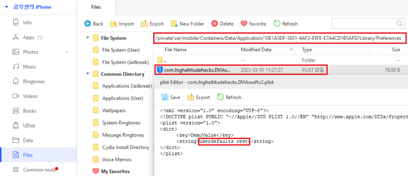Click the file path address bar
The height and width of the screenshot is (176, 408).
(280, 38)
